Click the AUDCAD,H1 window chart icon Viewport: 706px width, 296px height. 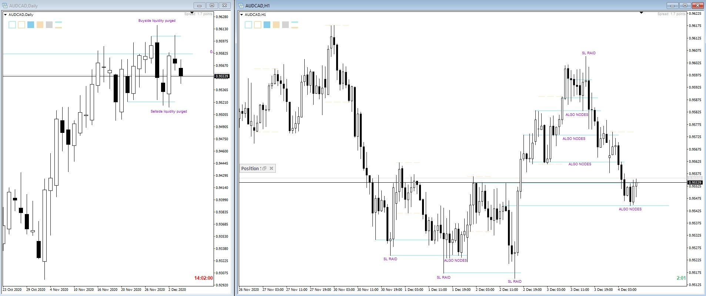[x=241, y=6]
